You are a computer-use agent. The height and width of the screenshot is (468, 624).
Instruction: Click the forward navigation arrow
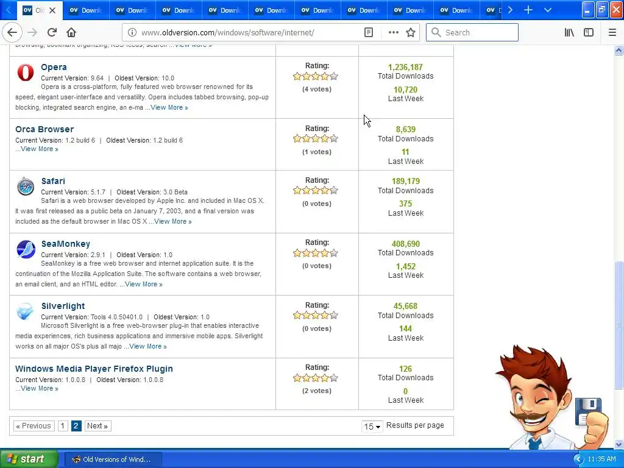click(32, 32)
